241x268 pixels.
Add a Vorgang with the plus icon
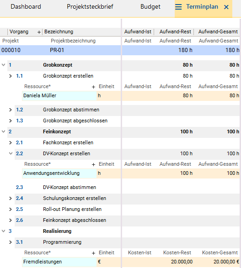(x=39, y=32)
